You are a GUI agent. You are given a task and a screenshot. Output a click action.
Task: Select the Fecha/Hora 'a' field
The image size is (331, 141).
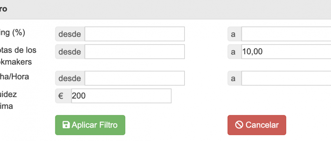[x=286, y=78]
